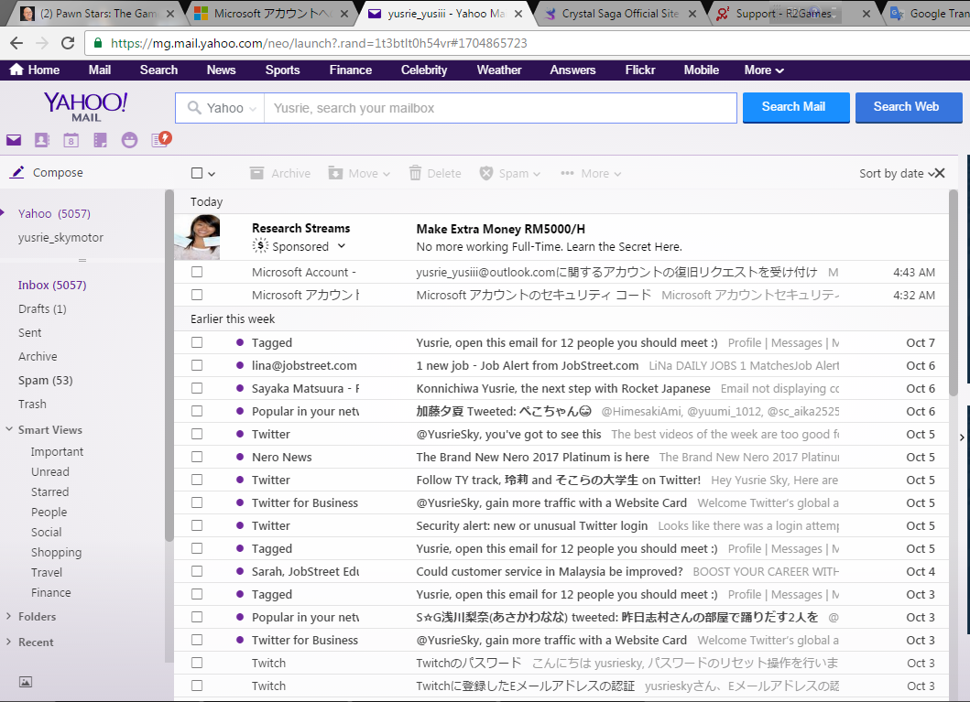Switch to the Crystal Saga Official Site tab
970x702 pixels.
[618, 14]
